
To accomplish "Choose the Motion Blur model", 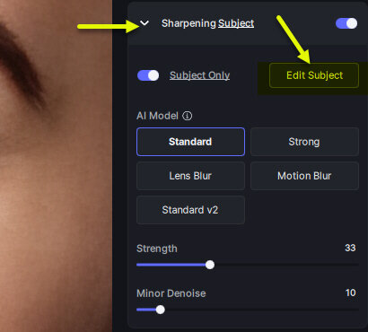I will [x=304, y=176].
